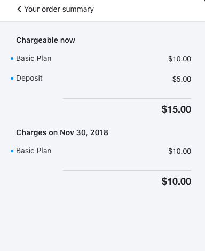Click the back chevron icon

[19, 9]
